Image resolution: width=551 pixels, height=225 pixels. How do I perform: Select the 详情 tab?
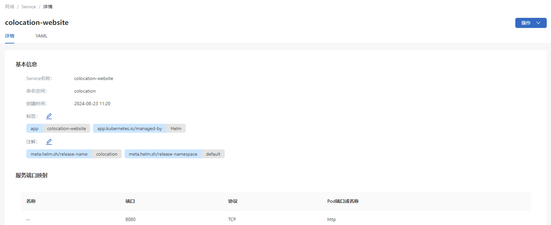[x=10, y=36]
